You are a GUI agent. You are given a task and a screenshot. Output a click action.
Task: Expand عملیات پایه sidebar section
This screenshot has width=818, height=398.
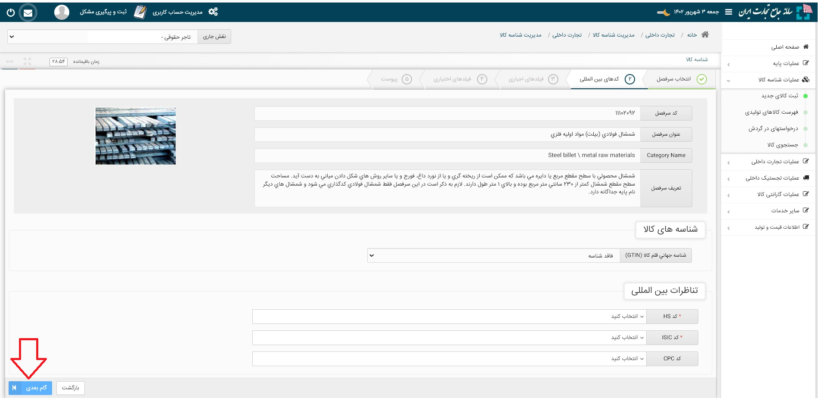[x=769, y=64]
